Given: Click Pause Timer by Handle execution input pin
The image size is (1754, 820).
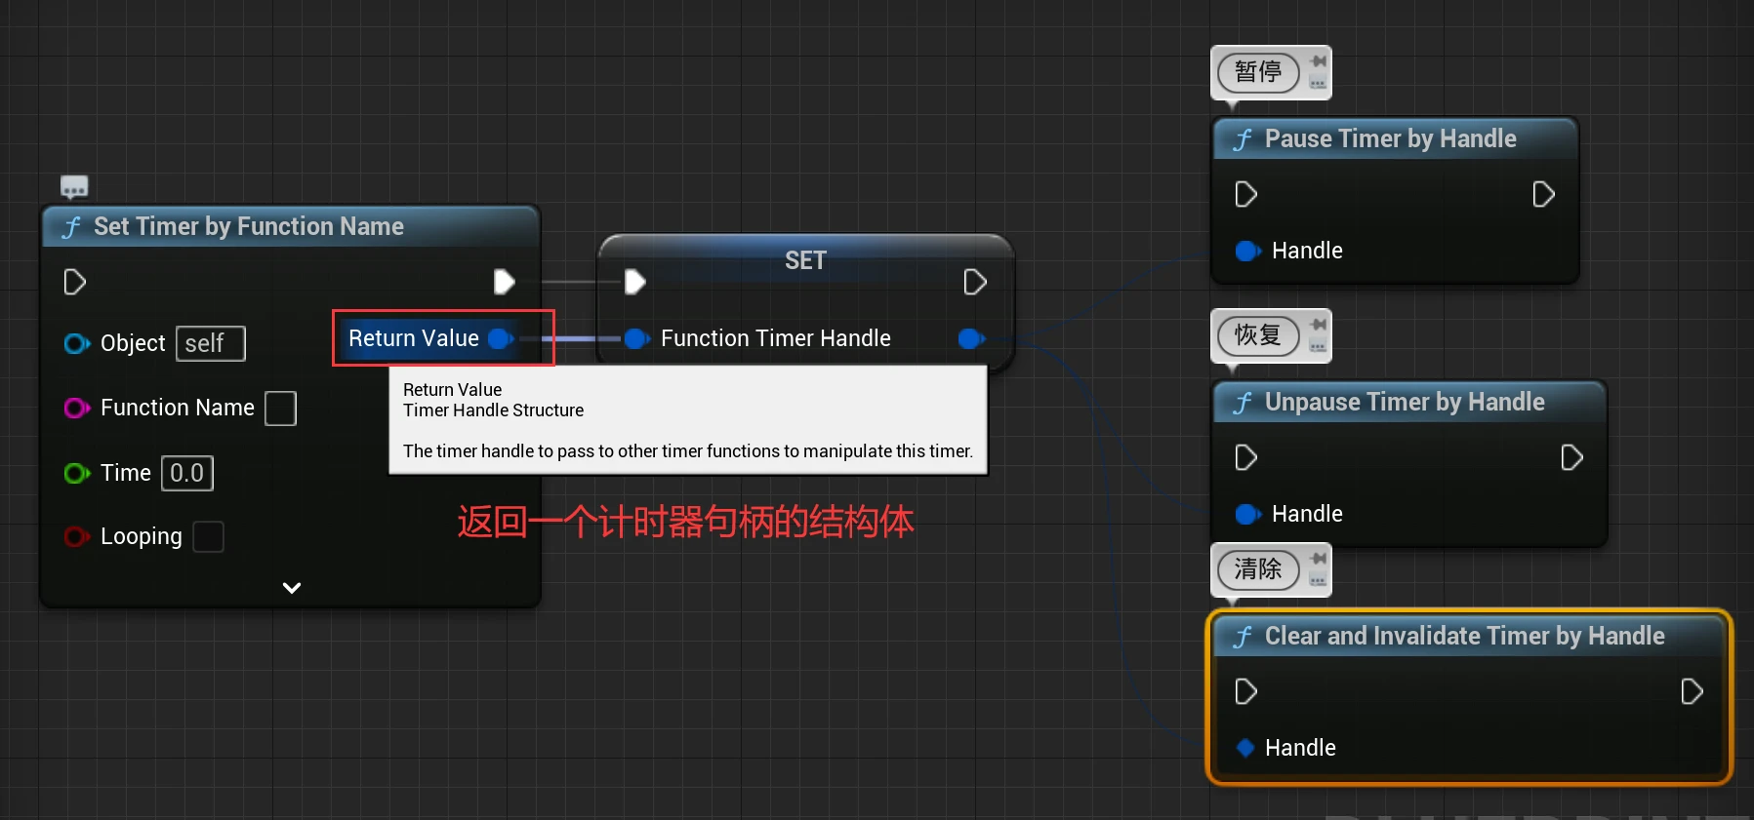Looking at the screenshot, I should pos(1245,194).
